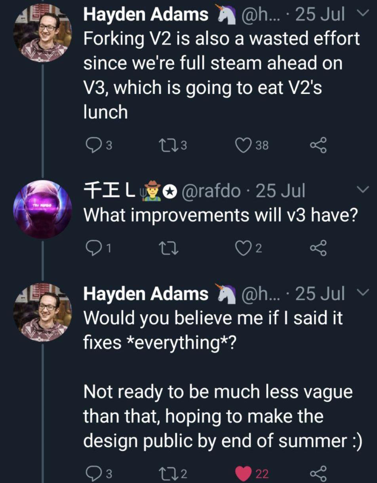
Task: Open Hayden Adams profile from first tweet name
Action: point(146,15)
